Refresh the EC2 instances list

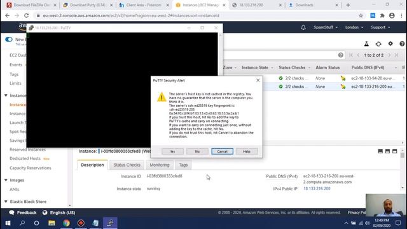[378, 44]
